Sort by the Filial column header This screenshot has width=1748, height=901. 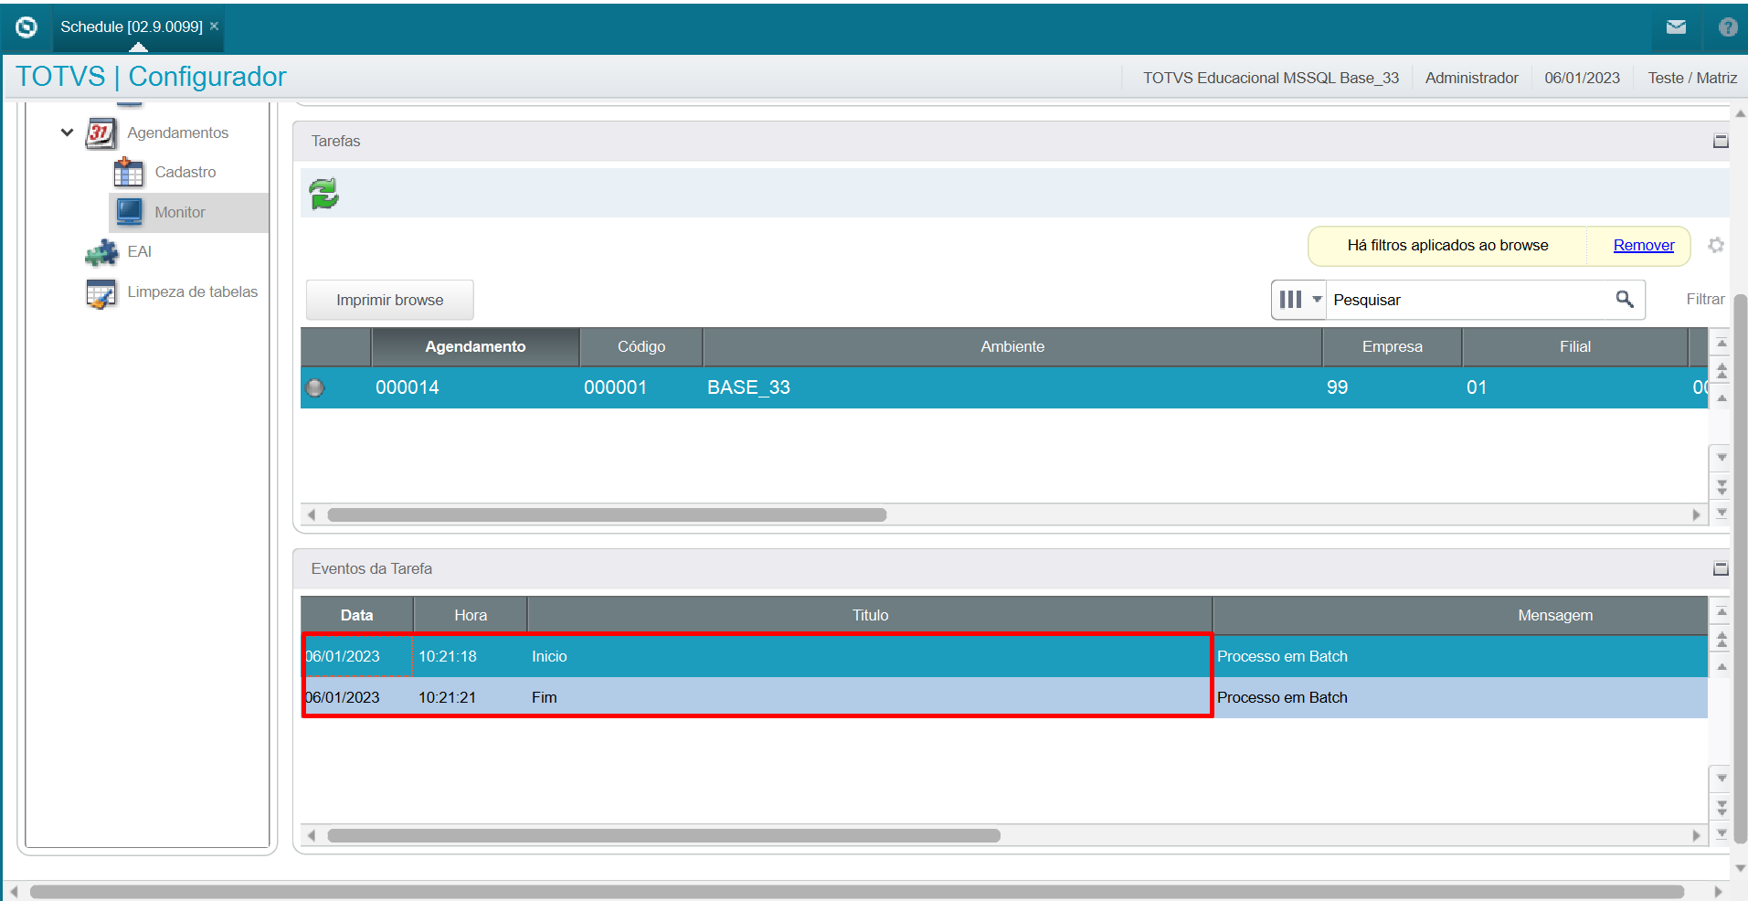coord(1575,347)
